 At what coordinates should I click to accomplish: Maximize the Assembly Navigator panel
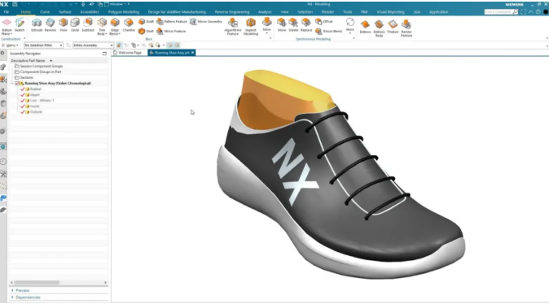pyautogui.click(x=104, y=54)
